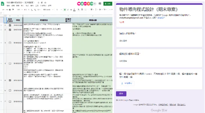Screen dimensions: 205x113
Task: Click the move to folder icon
Action: pyautogui.click(x=42, y=3)
